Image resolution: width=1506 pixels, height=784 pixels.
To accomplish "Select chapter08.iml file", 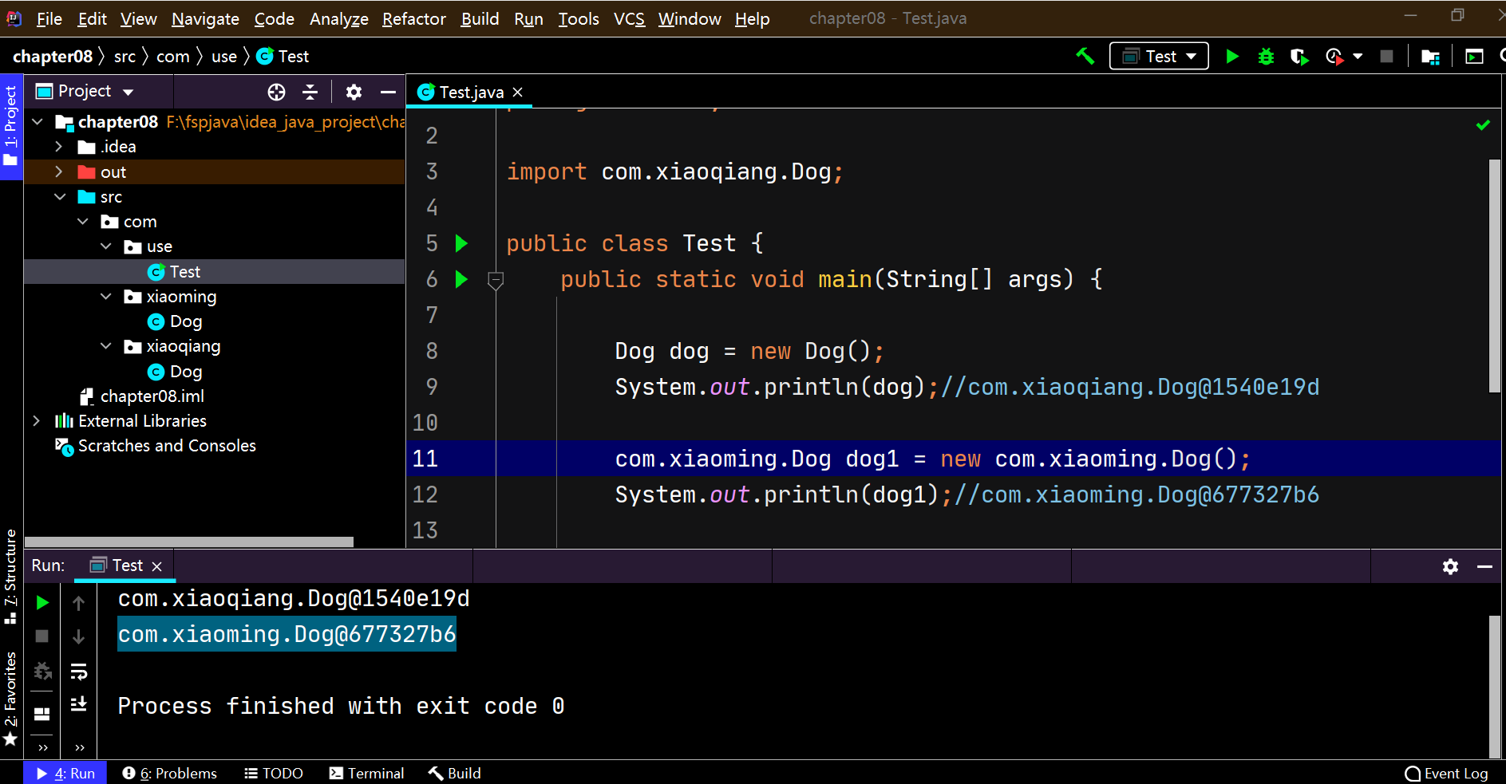I will pyautogui.click(x=152, y=396).
